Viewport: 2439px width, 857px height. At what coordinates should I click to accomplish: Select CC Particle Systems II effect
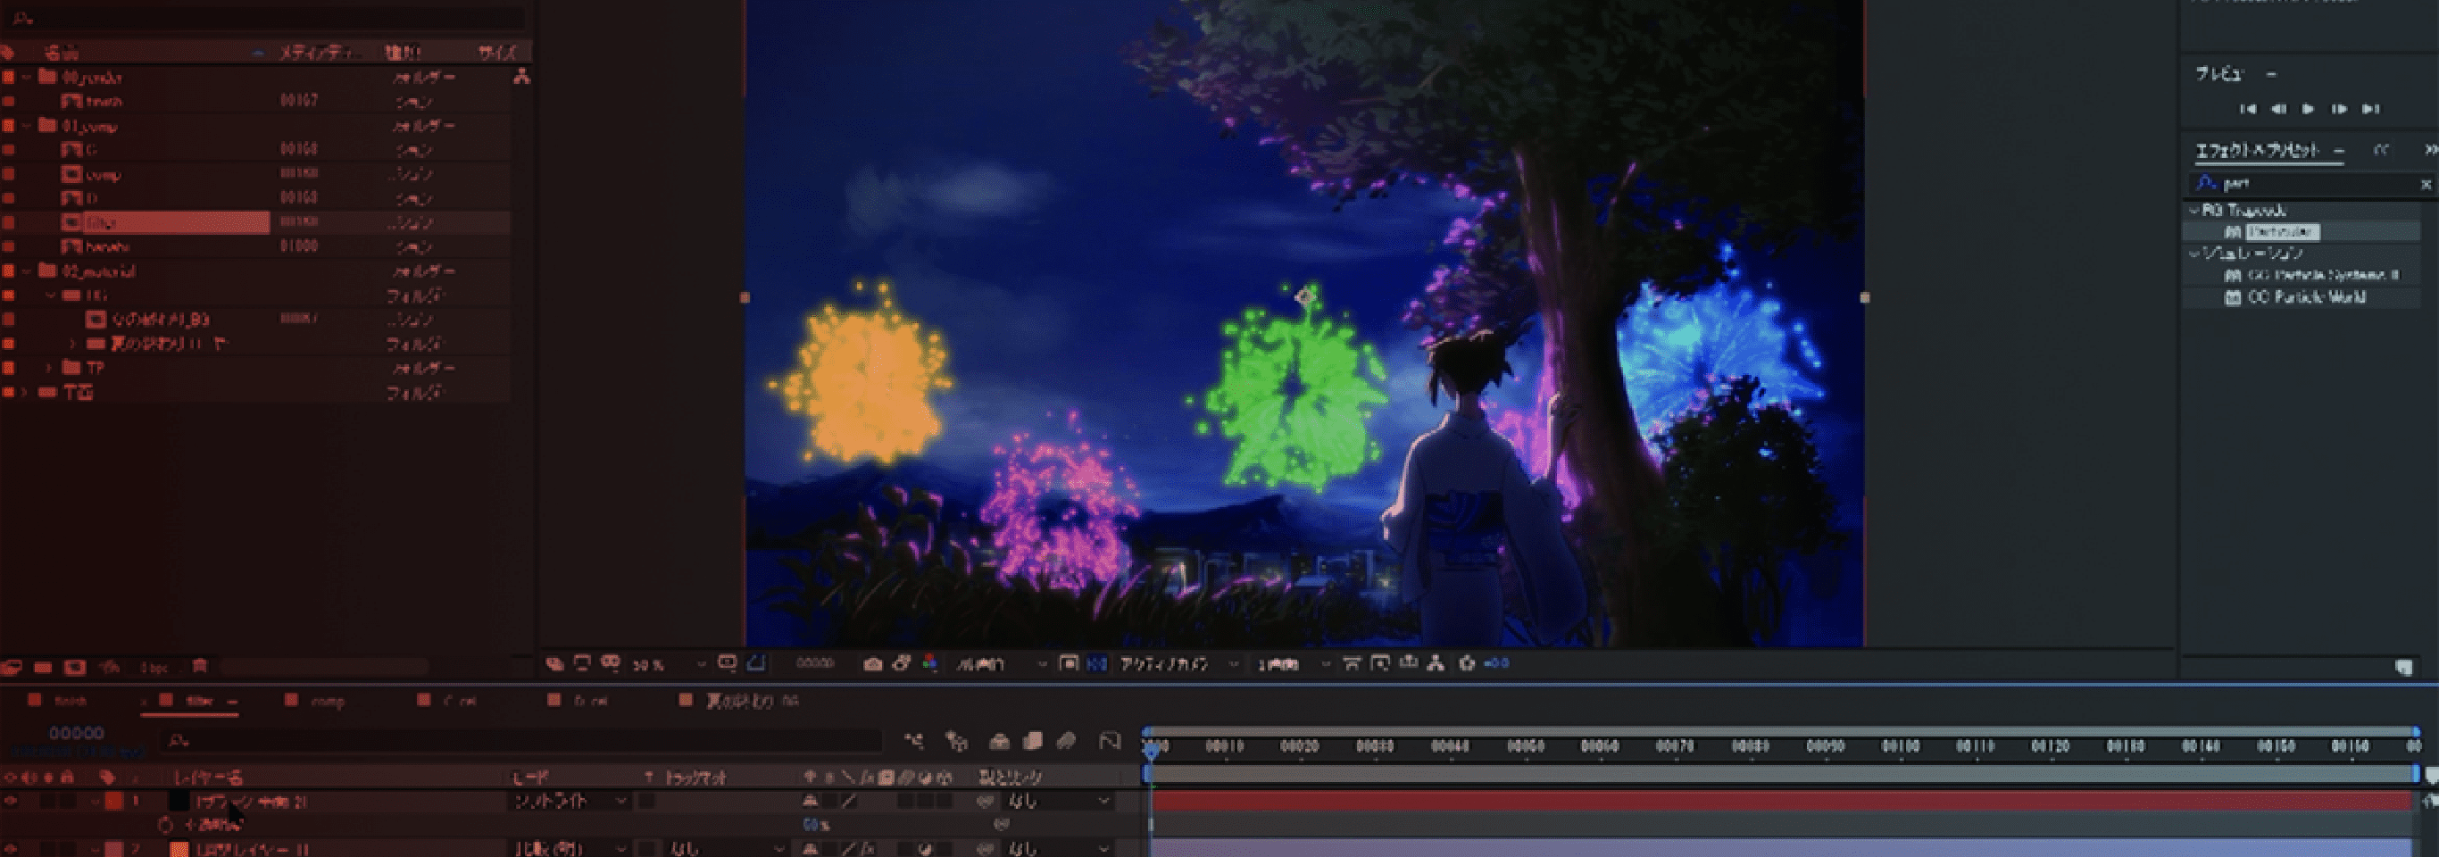[x=2324, y=276]
